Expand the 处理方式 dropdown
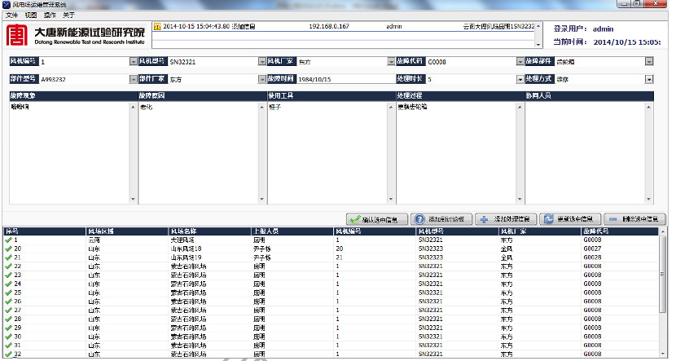The height and width of the screenshot is (361, 676). coord(649,80)
